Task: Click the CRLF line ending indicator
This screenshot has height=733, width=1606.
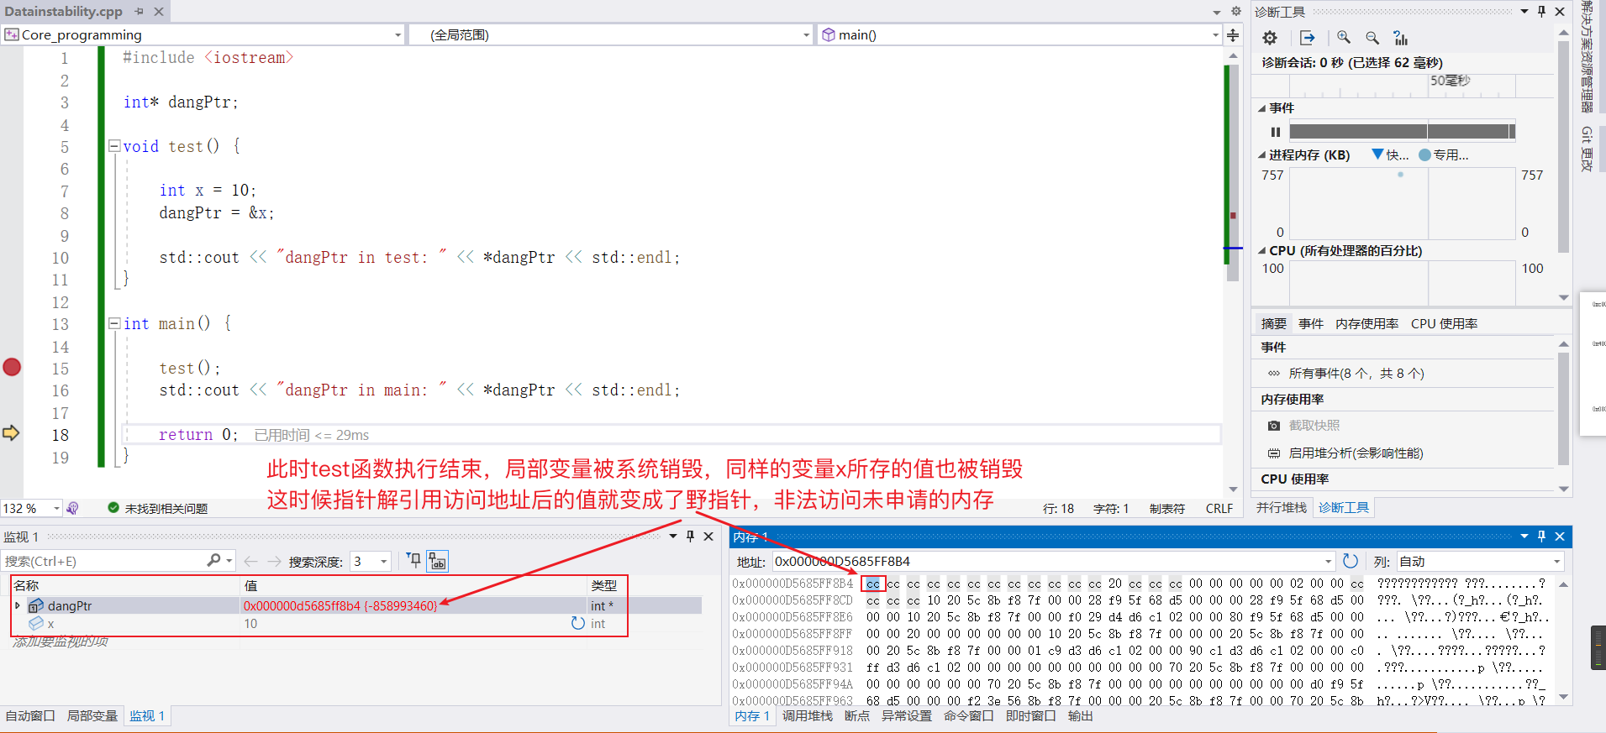Action: [1219, 509]
